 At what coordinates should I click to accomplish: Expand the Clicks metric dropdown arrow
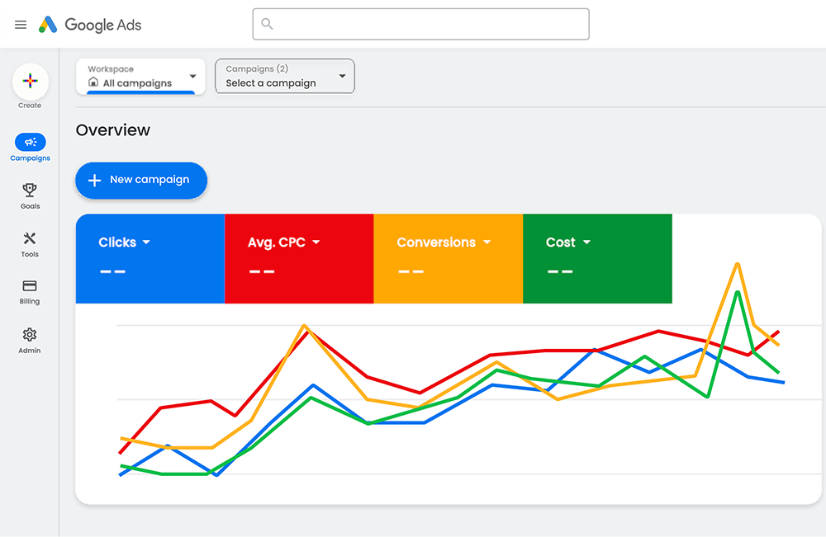tap(146, 243)
